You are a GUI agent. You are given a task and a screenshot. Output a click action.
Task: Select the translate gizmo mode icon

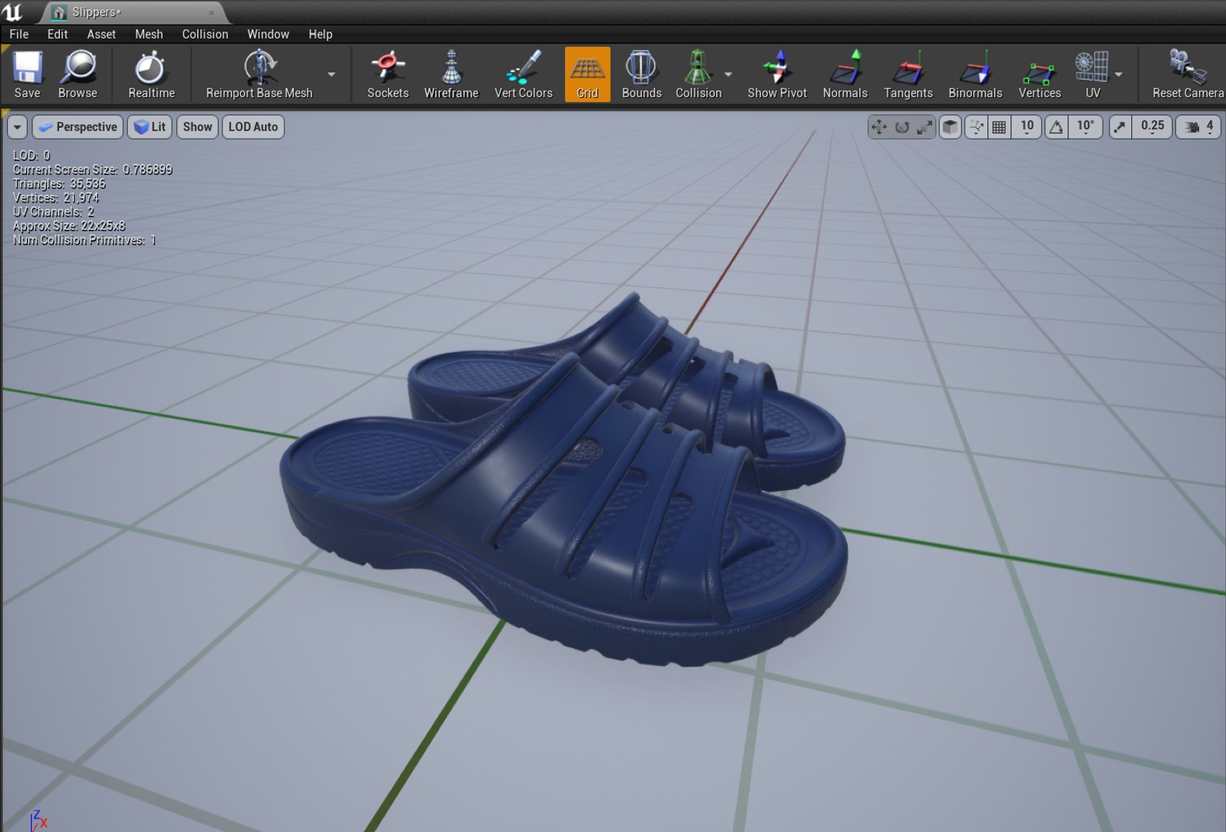[879, 127]
